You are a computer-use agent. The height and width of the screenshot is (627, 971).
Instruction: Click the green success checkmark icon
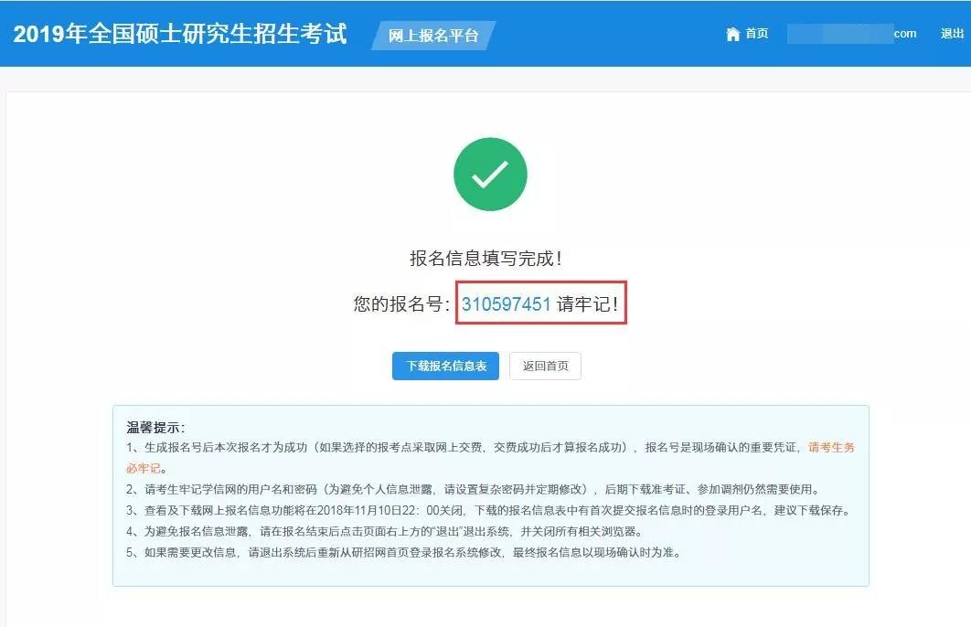click(x=490, y=175)
